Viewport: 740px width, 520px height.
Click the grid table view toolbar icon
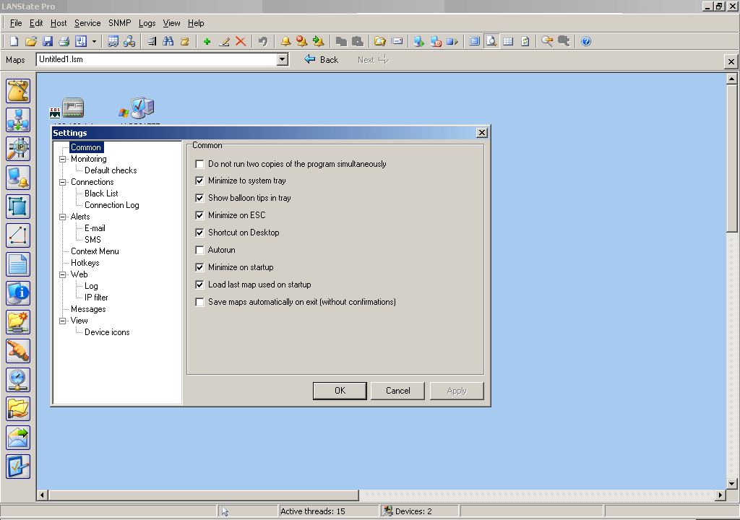(x=508, y=41)
